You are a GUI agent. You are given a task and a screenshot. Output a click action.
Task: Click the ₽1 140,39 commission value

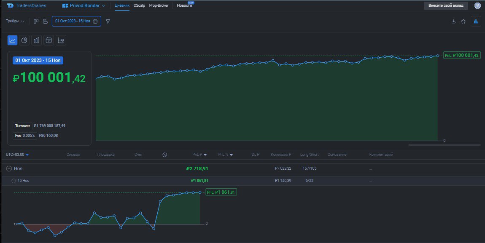coord(283,181)
